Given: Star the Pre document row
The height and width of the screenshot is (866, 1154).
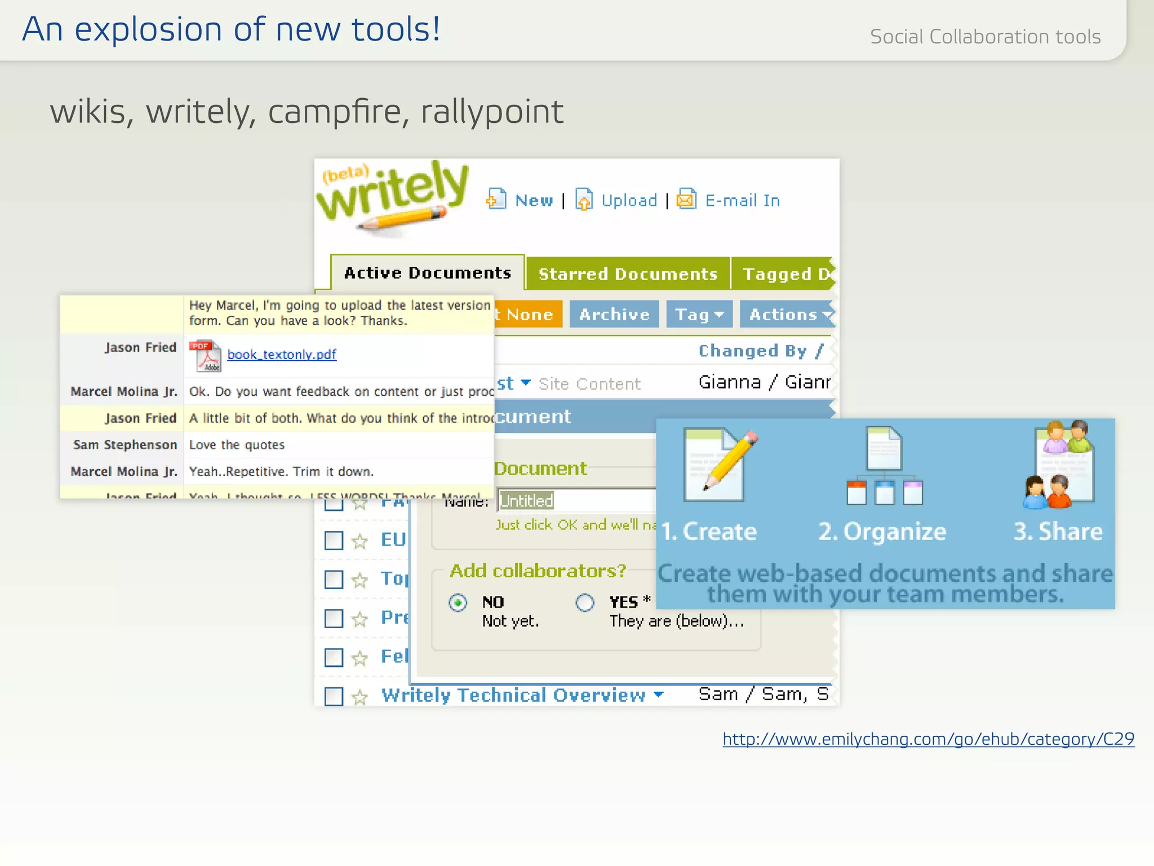Looking at the screenshot, I should (359, 620).
